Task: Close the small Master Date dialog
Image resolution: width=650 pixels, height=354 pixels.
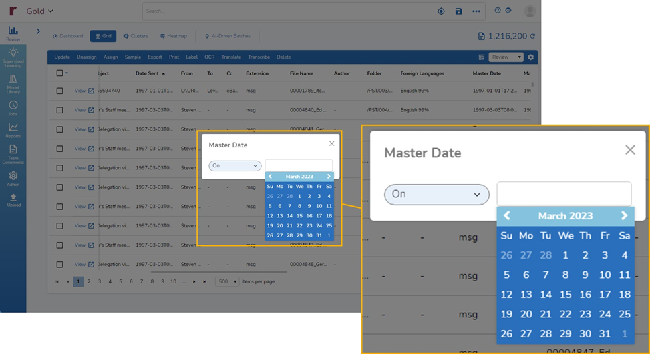Action: click(x=331, y=143)
